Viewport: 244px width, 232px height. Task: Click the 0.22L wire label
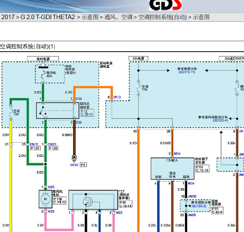point(152,225)
